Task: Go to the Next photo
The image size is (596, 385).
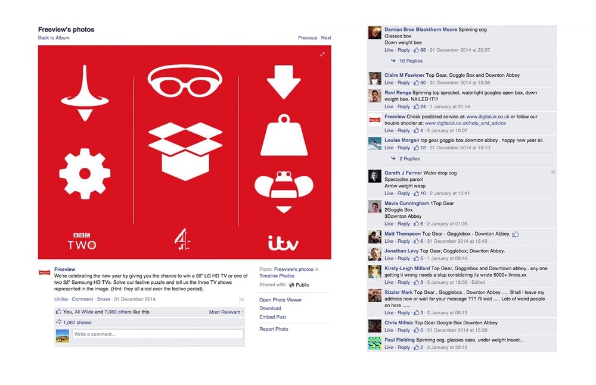Action: tap(326, 37)
